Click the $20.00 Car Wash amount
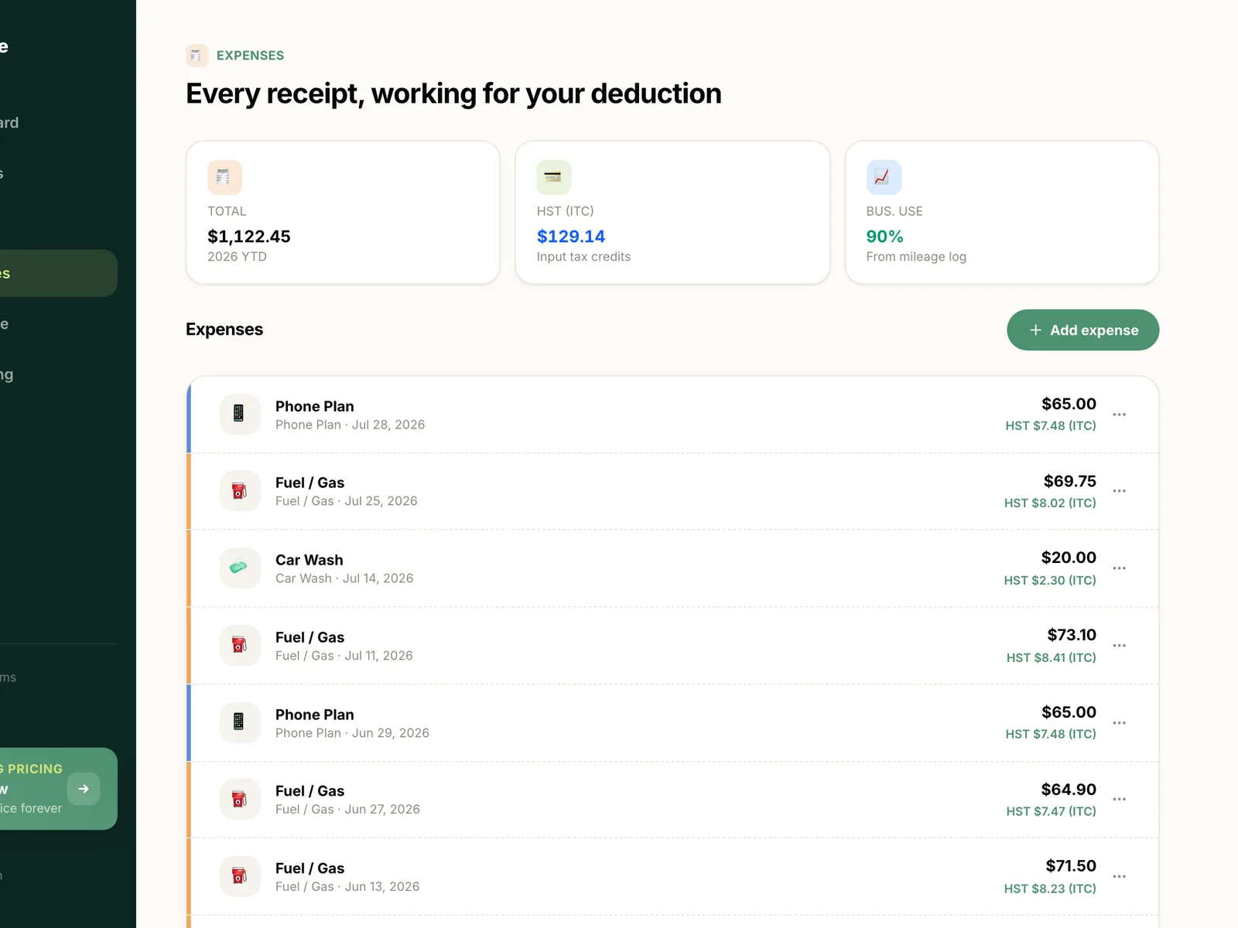1238x928 pixels. pos(1069,558)
